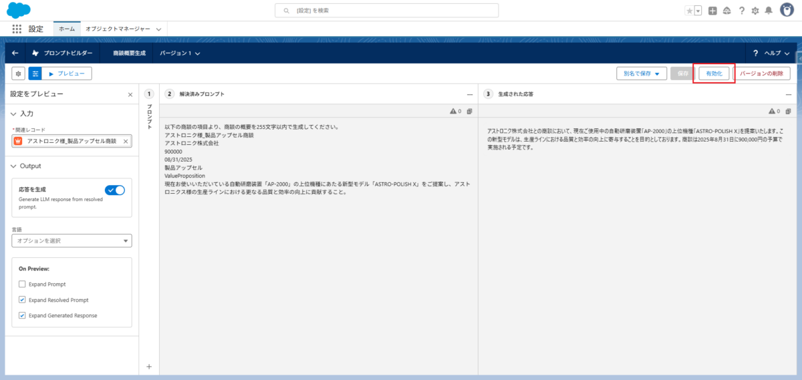This screenshot has width=802, height=380.
Task: Check the Expand Prompt checkbox
Action: coord(22,284)
